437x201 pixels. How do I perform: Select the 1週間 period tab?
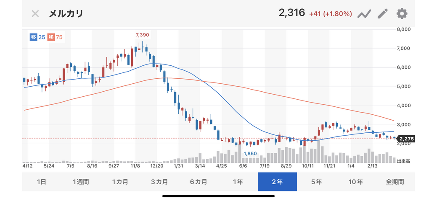tap(81, 182)
